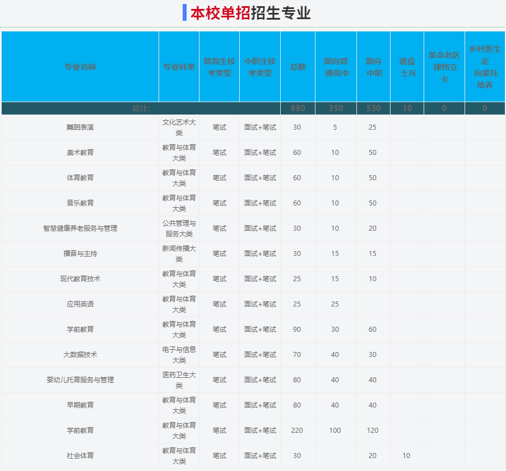Click the 公共管理与服务大类 category cell
The image size is (506, 471).
pos(179,228)
